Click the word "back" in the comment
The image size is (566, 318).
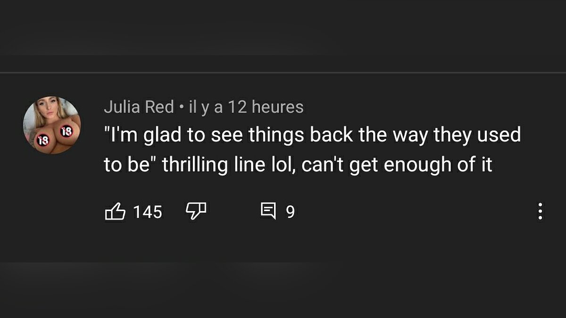tap(332, 136)
